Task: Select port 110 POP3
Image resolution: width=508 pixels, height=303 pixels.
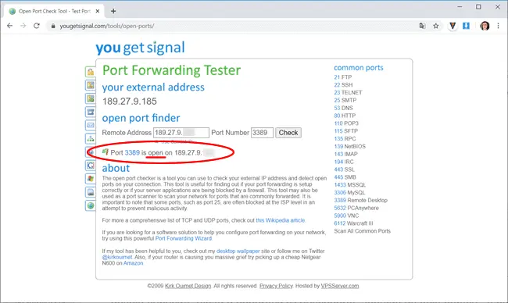Action: click(346, 123)
